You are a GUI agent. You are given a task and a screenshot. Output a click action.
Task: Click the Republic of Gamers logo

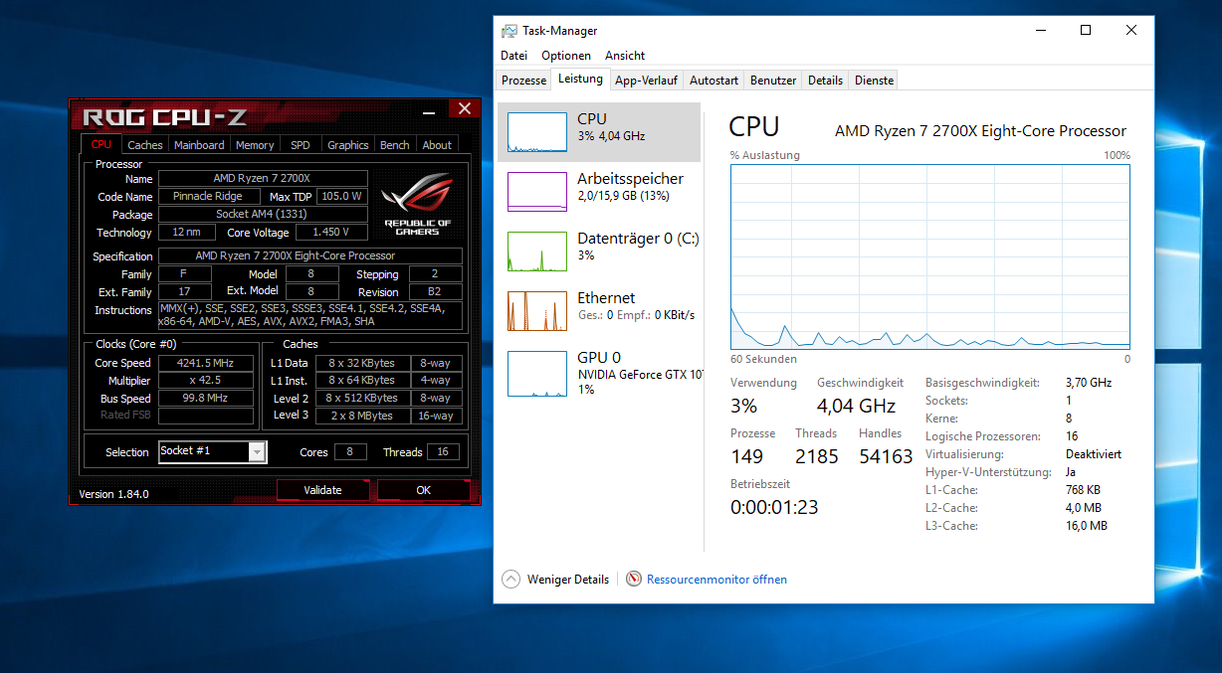click(x=418, y=205)
